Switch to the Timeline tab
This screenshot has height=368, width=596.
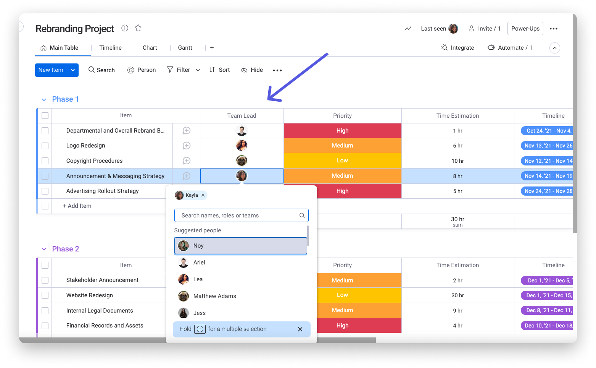tap(110, 48)
